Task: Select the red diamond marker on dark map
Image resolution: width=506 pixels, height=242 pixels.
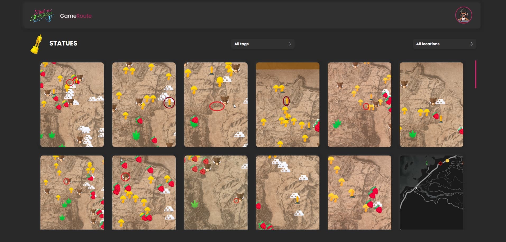Action: coord(440,163)
